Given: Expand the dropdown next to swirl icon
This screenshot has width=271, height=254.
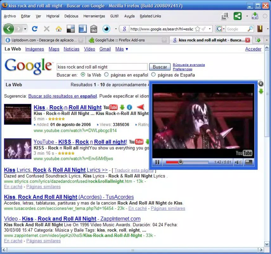Looking at the screenshot, I should 116,29.
